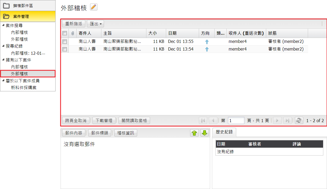
Task: Click the 下載管理 button
Action: pos(104,121)
